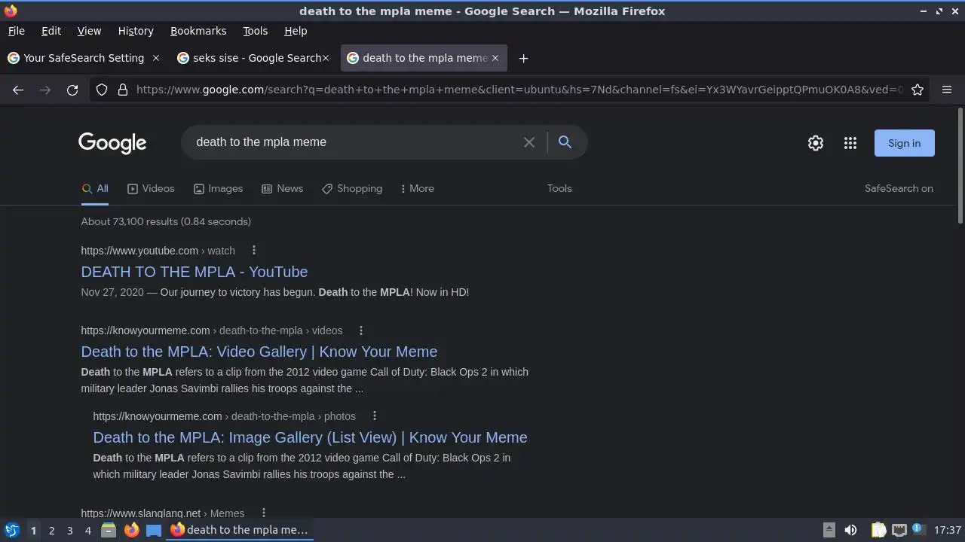Show desktop using the blue taskbar icon

154,530
